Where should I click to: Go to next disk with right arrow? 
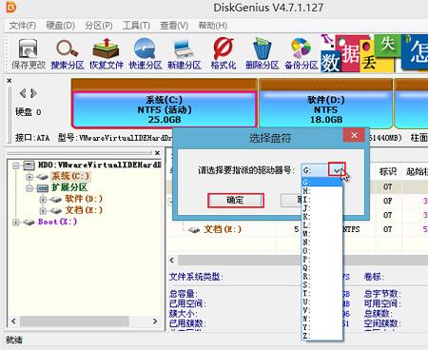tap(33, 93)
